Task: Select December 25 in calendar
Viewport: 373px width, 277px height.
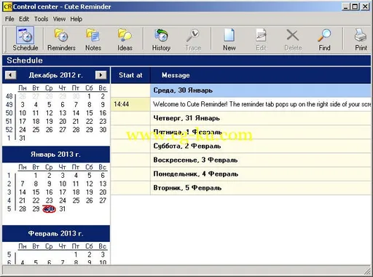Action: 36,130
